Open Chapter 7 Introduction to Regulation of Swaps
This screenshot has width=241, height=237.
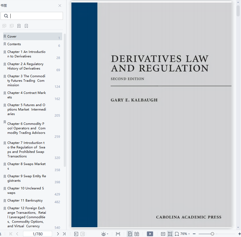point(33,149)
